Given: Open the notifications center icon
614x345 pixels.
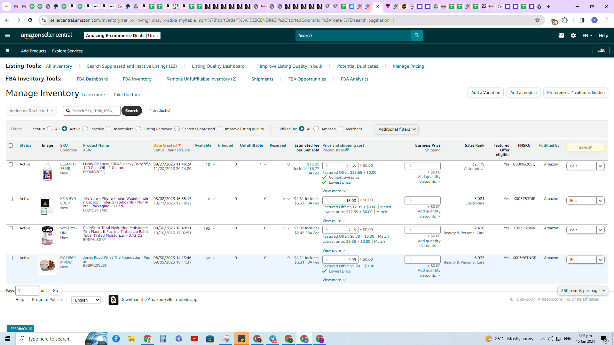Looking at the screenshot, I should click(604, 339).
